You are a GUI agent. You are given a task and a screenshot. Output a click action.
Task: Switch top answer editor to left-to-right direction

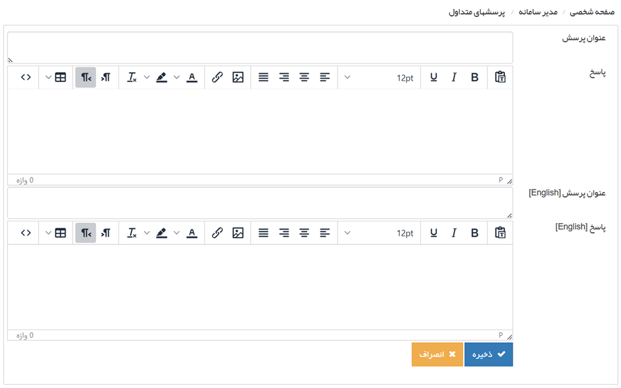coord(106,78)
